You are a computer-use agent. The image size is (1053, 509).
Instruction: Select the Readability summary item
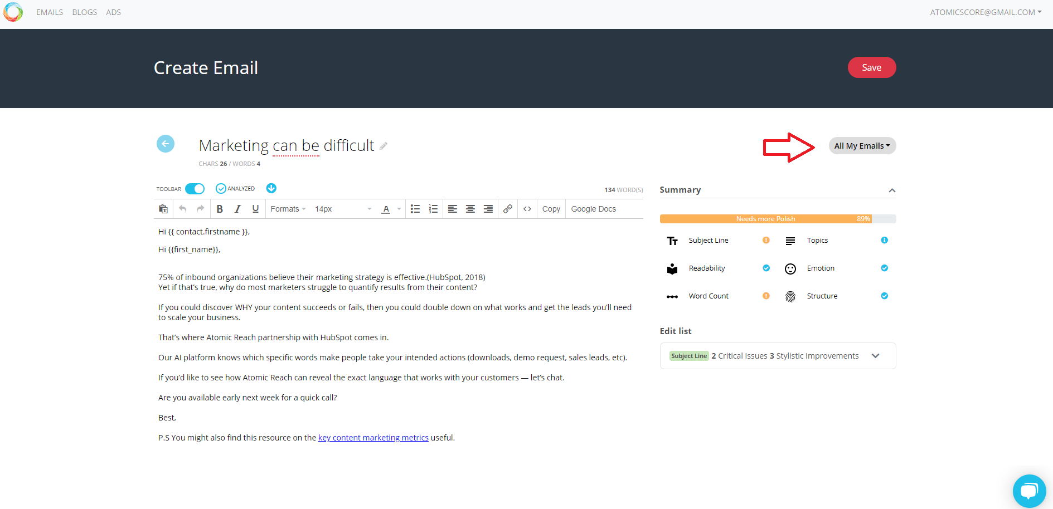(707, 268)
